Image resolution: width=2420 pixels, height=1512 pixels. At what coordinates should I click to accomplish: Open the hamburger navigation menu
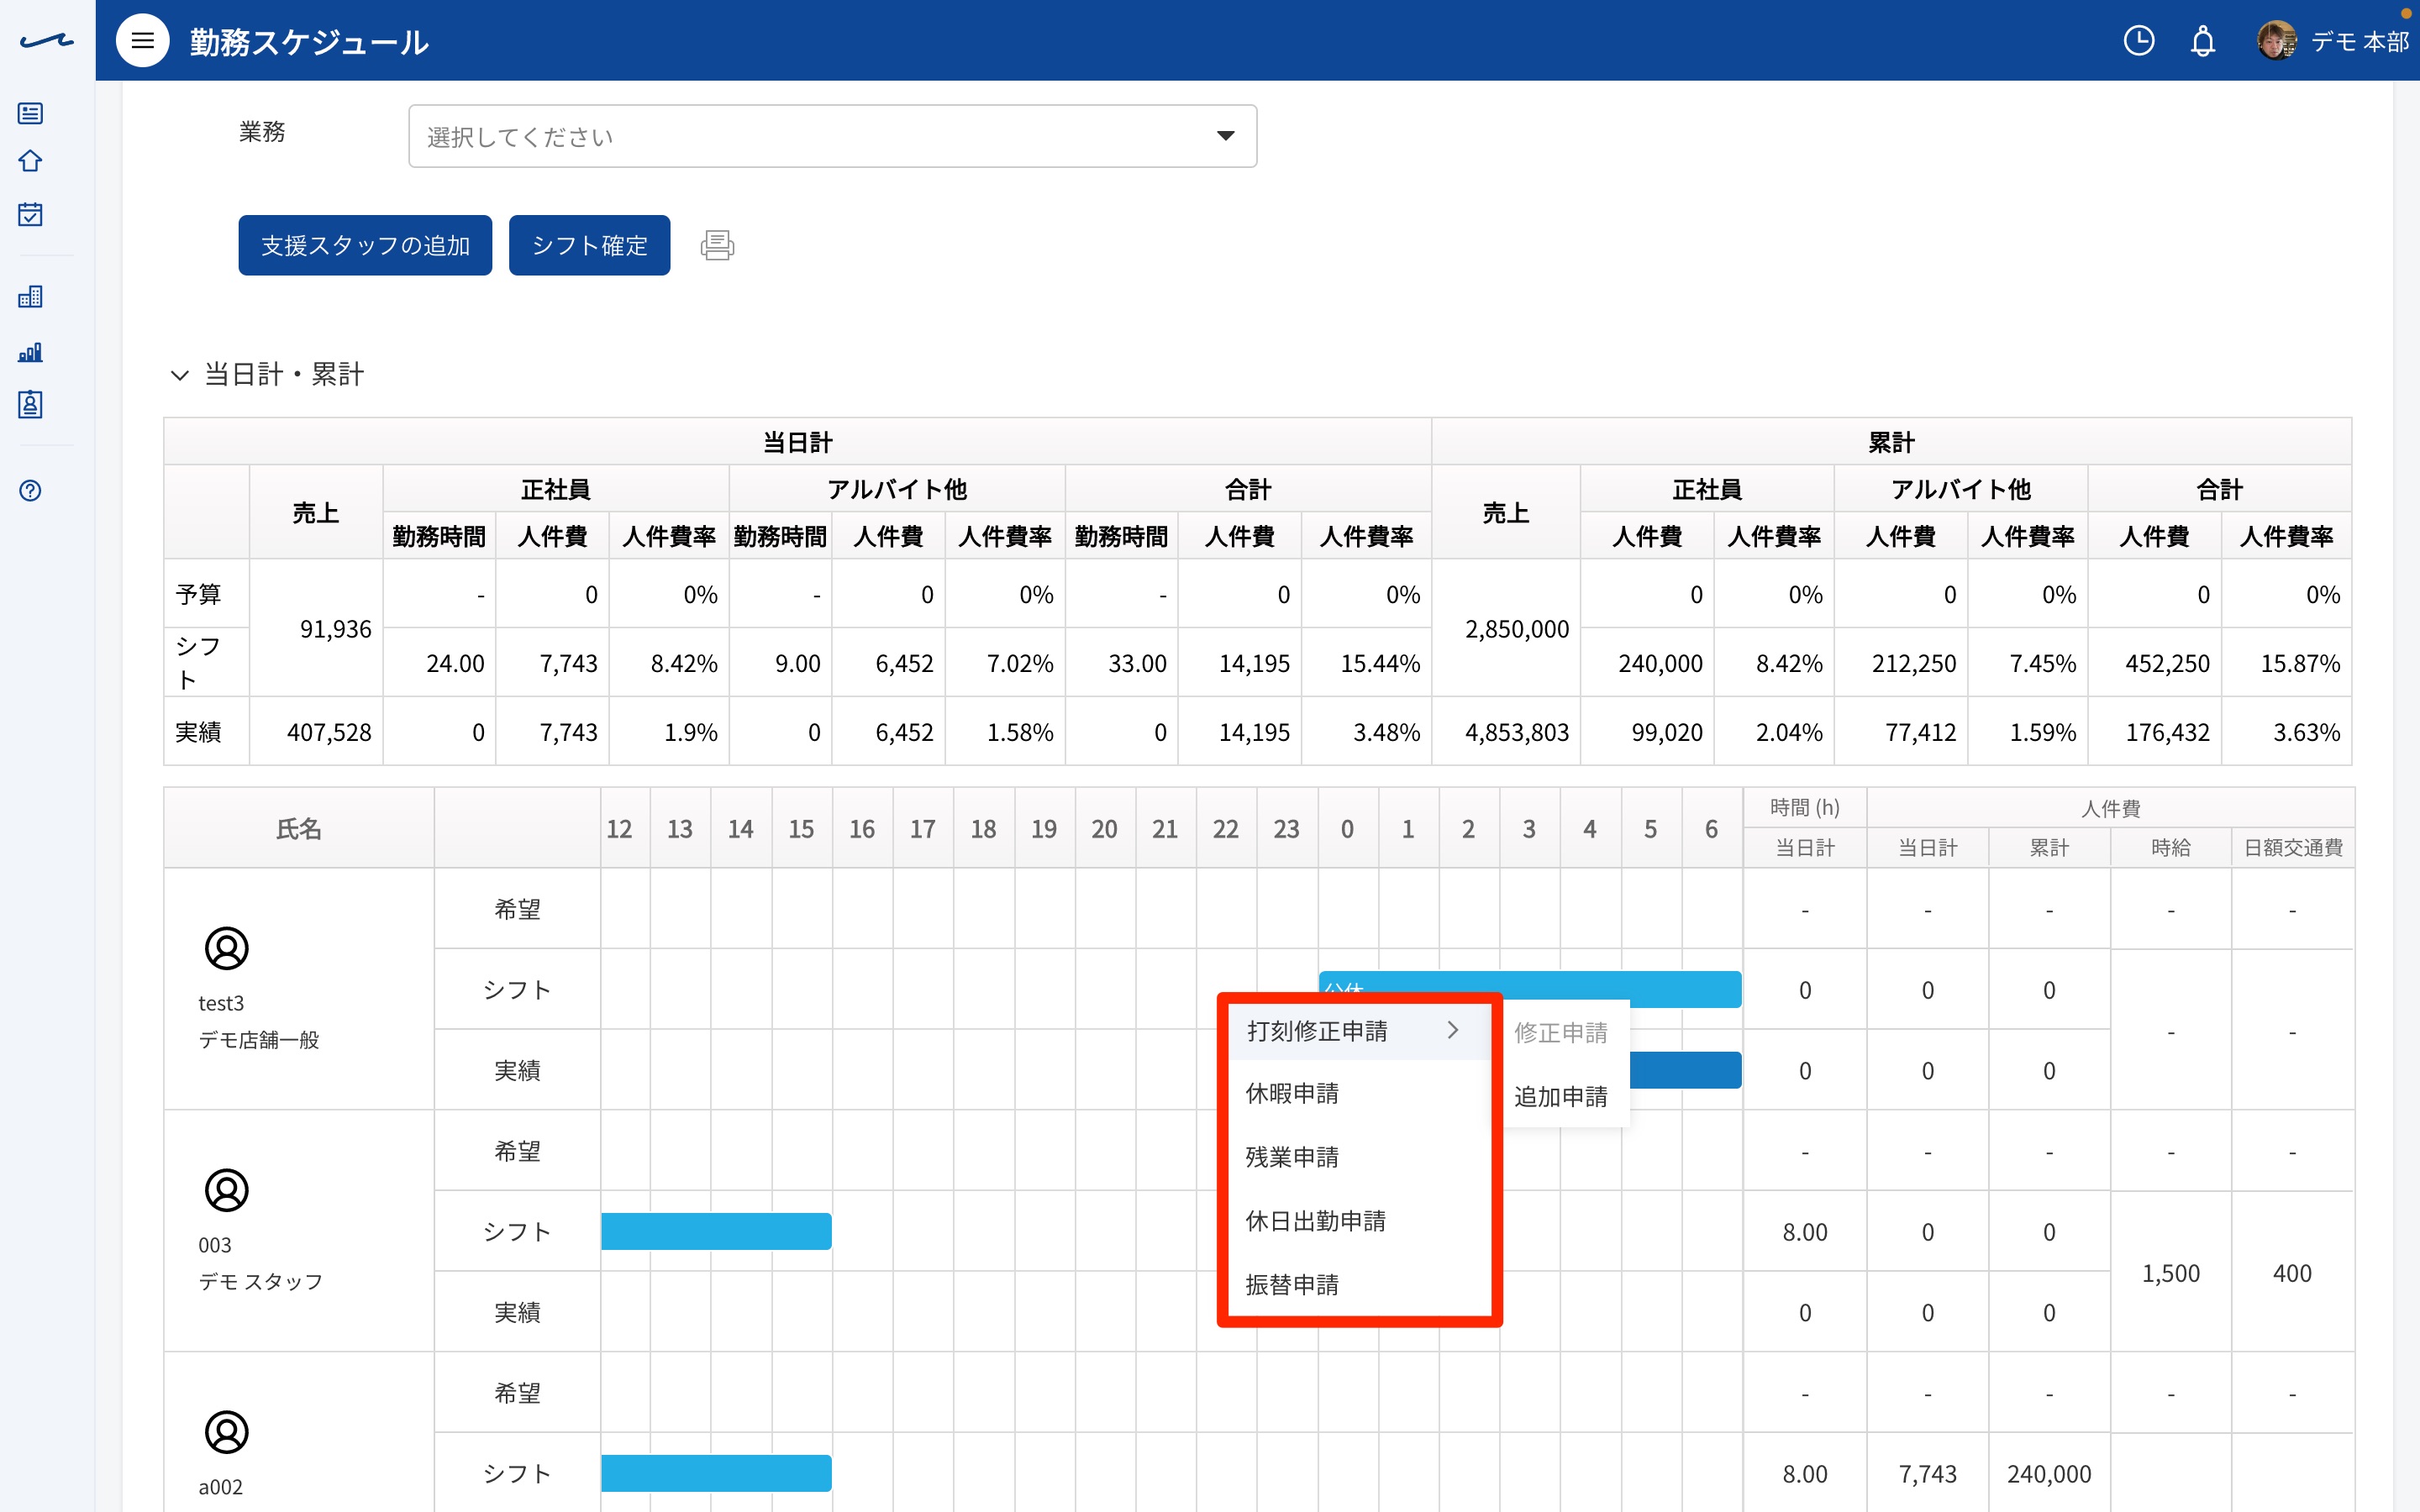143,41
